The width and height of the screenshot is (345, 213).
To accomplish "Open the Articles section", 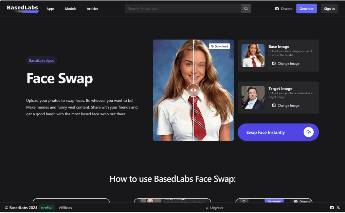I will point(92,9).
